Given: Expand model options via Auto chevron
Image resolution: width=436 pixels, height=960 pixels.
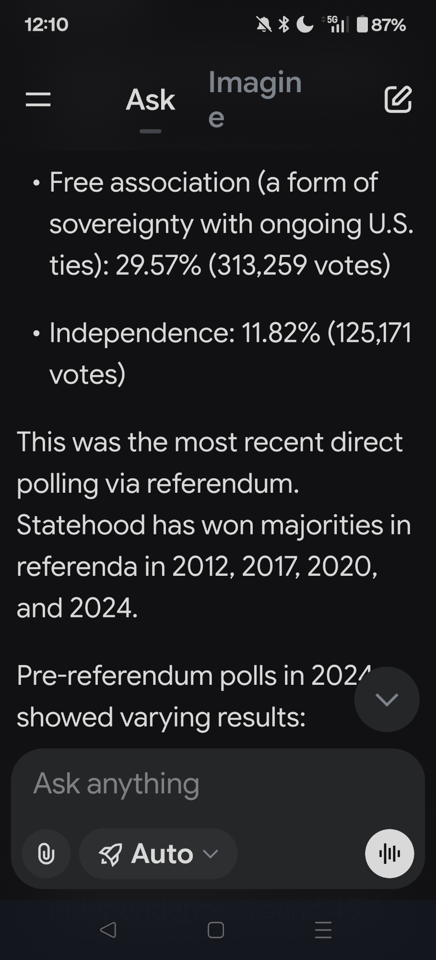Looking at the screenshot, I should [x=211, y=853].
